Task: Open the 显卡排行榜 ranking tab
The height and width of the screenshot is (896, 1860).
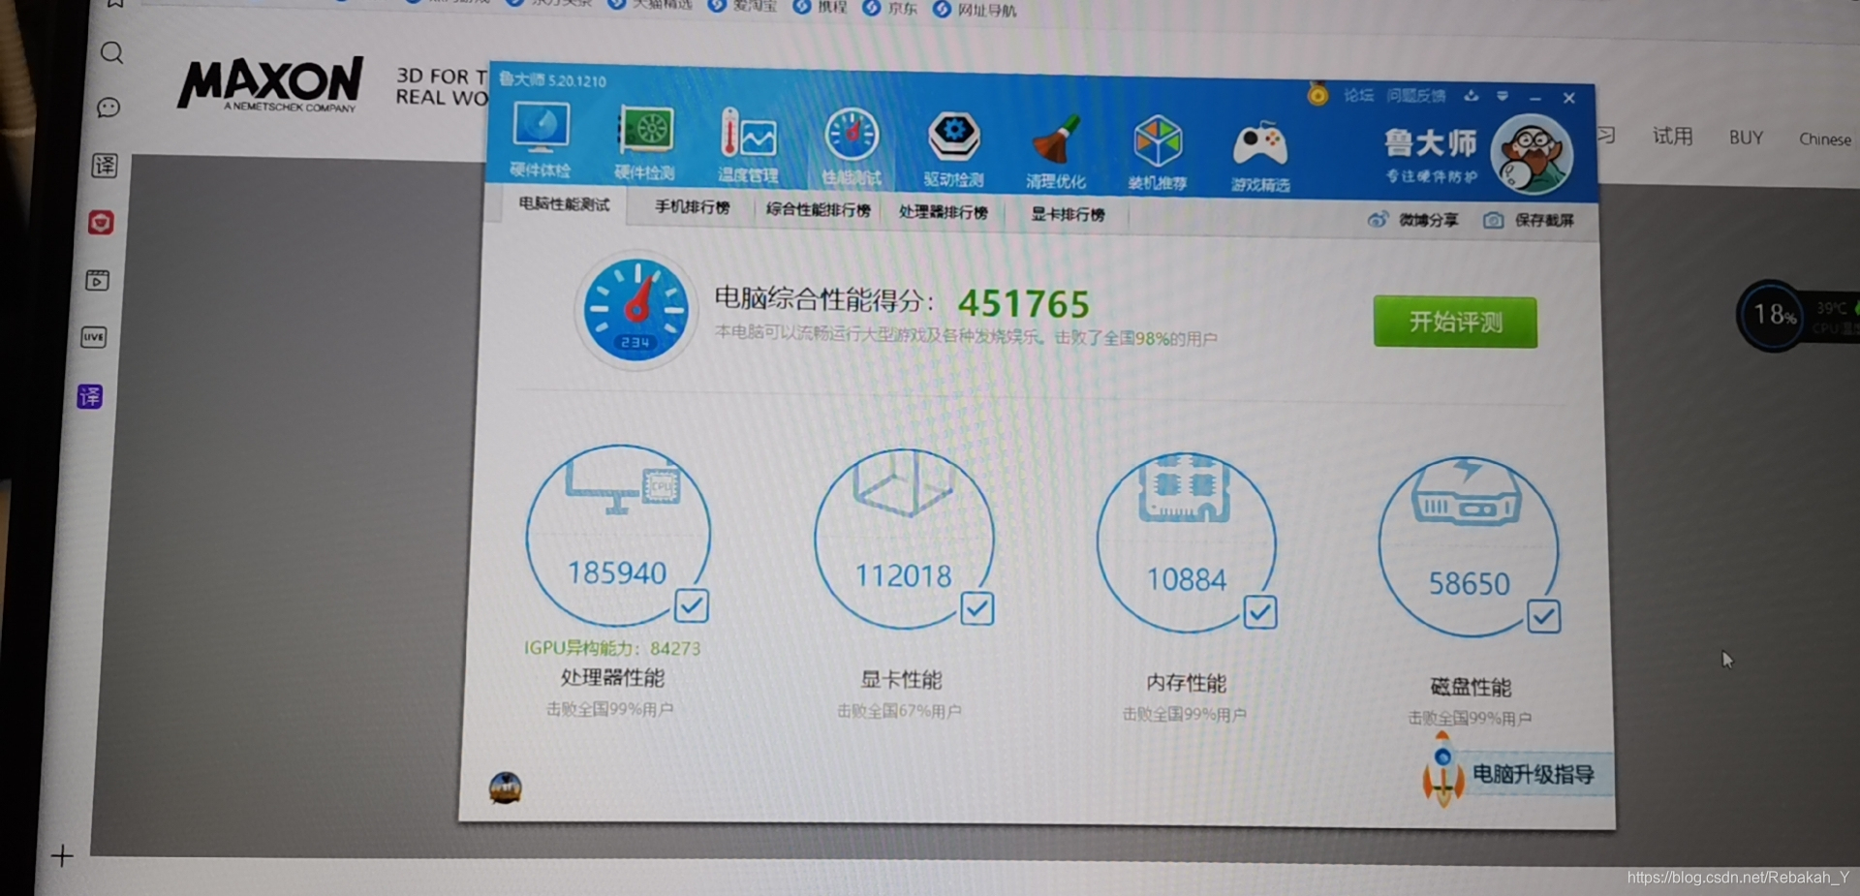Action: tap(1066, 215)
